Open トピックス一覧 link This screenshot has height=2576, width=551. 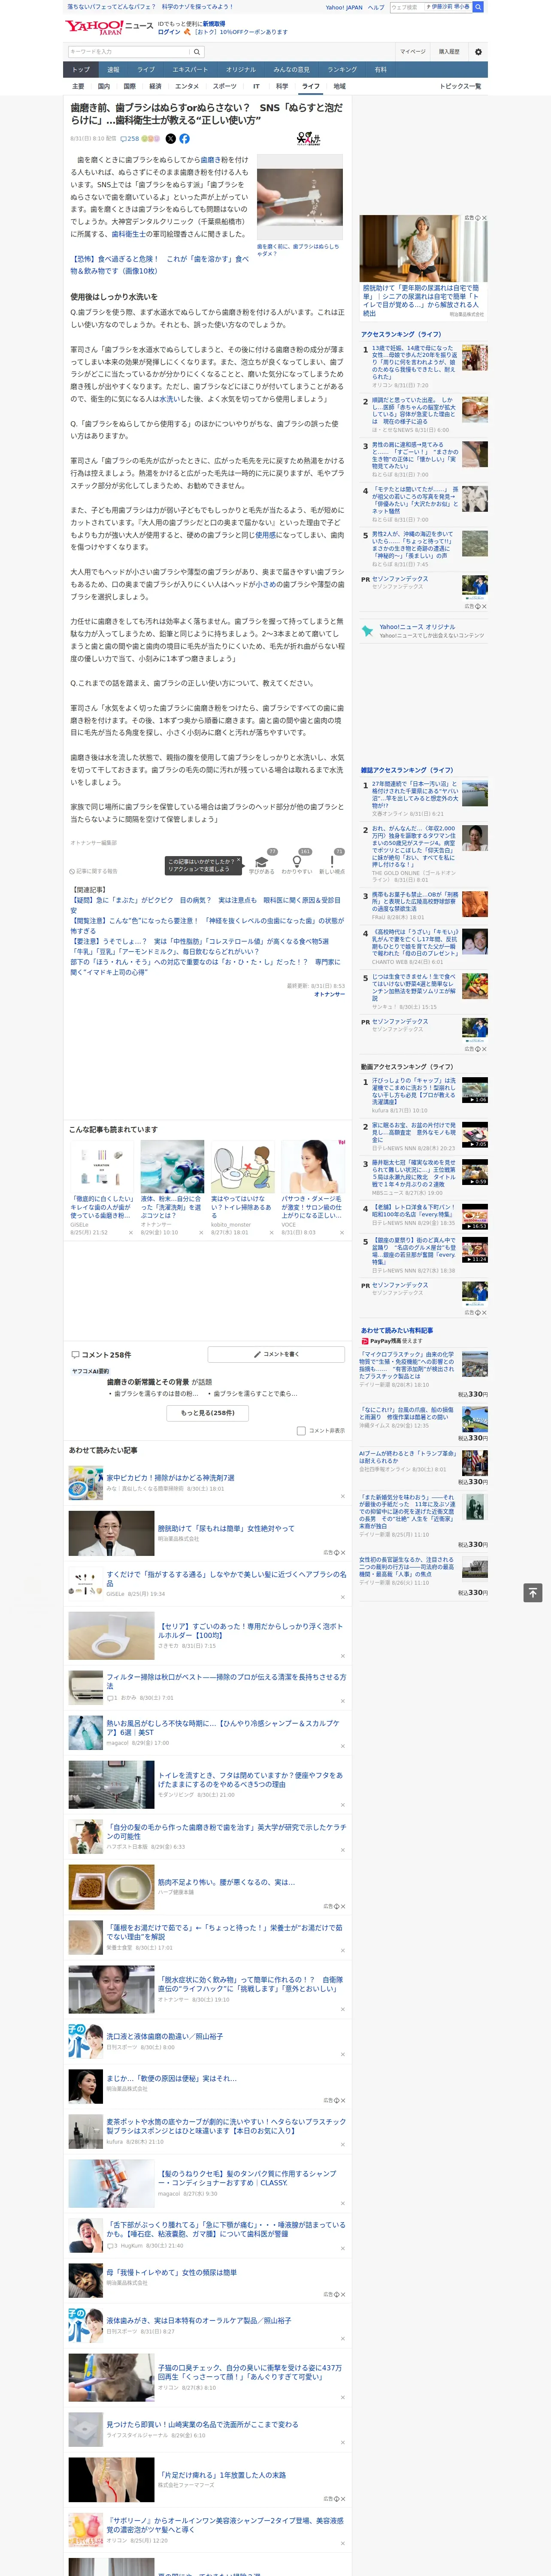[x=460, y=86]
